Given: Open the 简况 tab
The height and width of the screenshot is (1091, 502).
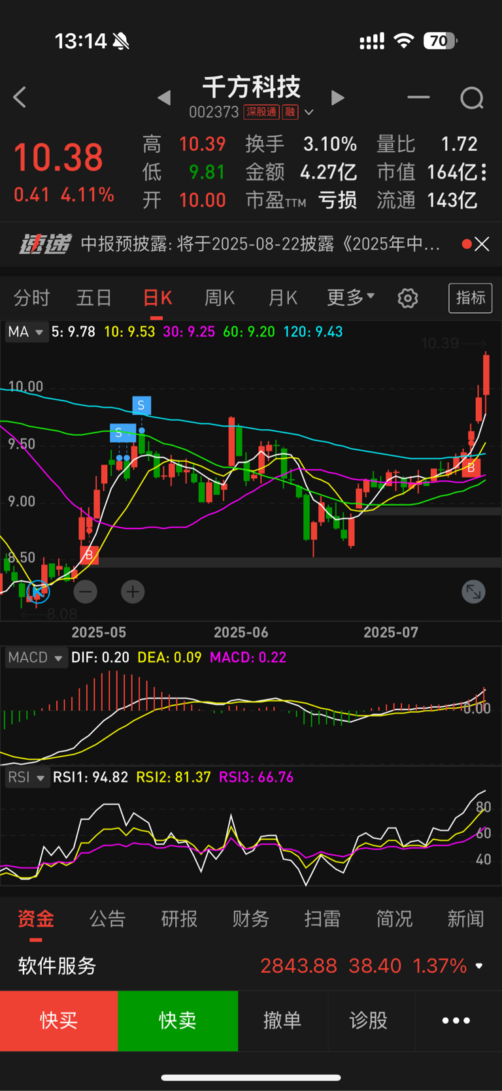Looking at the screenshot, I should pyautogui.click(x=394, y=919).
